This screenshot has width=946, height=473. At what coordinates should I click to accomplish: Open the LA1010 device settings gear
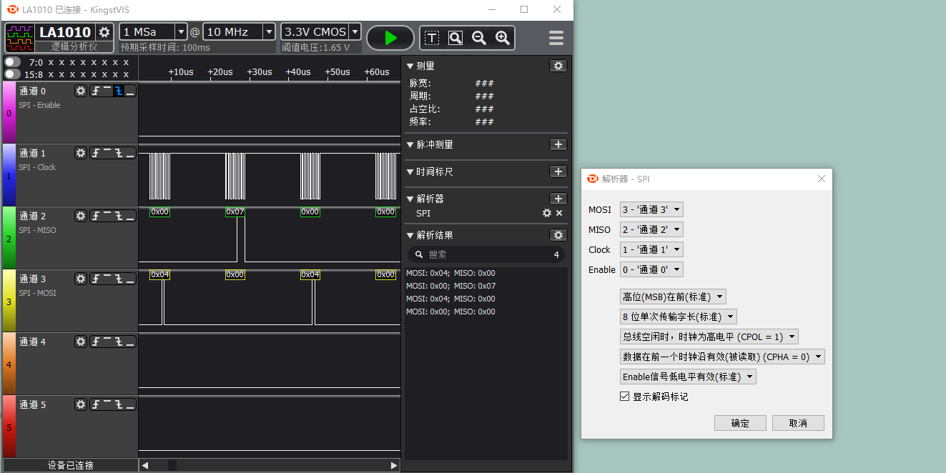104,31
